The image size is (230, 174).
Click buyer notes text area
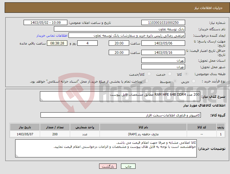tap(106, 148)
